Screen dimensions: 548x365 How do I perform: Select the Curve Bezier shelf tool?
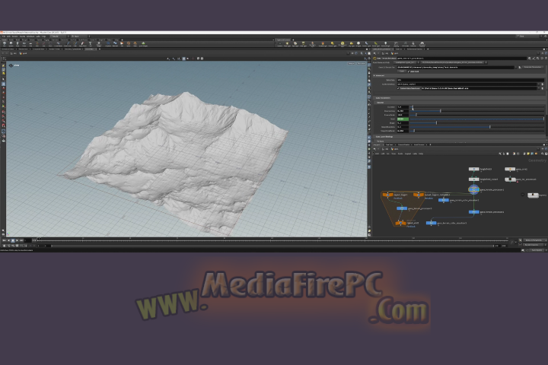pyautogui.click(x=59, y=43)
